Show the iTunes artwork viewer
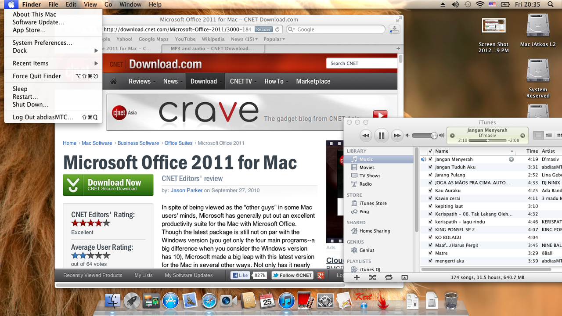 (404, 277)
